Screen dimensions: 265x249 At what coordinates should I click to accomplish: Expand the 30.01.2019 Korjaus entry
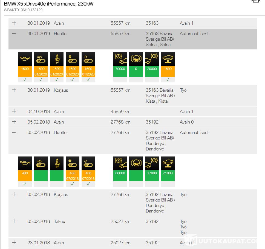tap(14, 90)
